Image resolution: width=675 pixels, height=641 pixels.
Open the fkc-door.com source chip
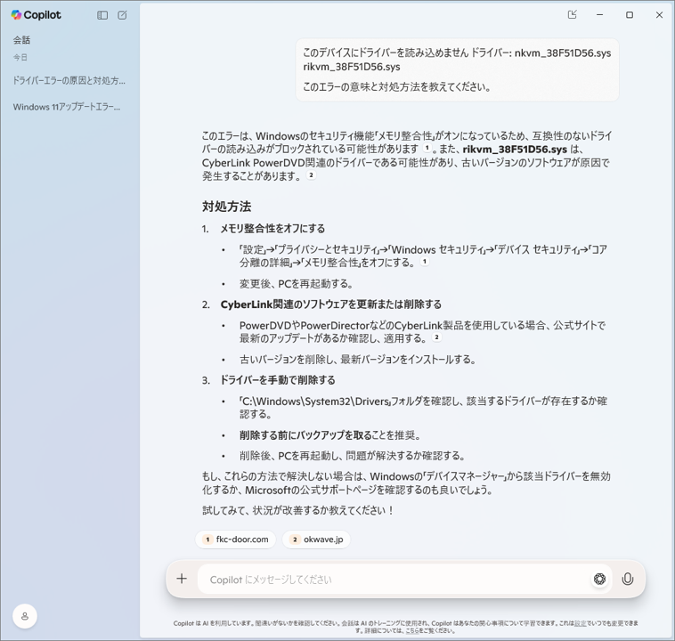point(235,540)
